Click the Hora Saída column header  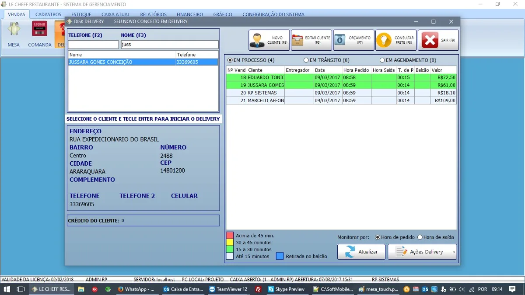(x=384, y=70)
